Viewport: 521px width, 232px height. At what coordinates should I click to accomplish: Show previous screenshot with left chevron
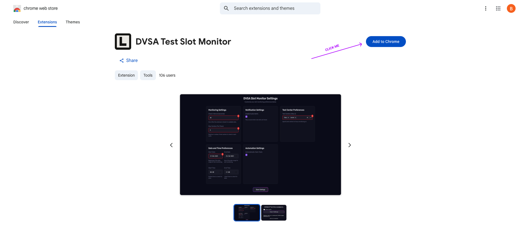(171, 145)
